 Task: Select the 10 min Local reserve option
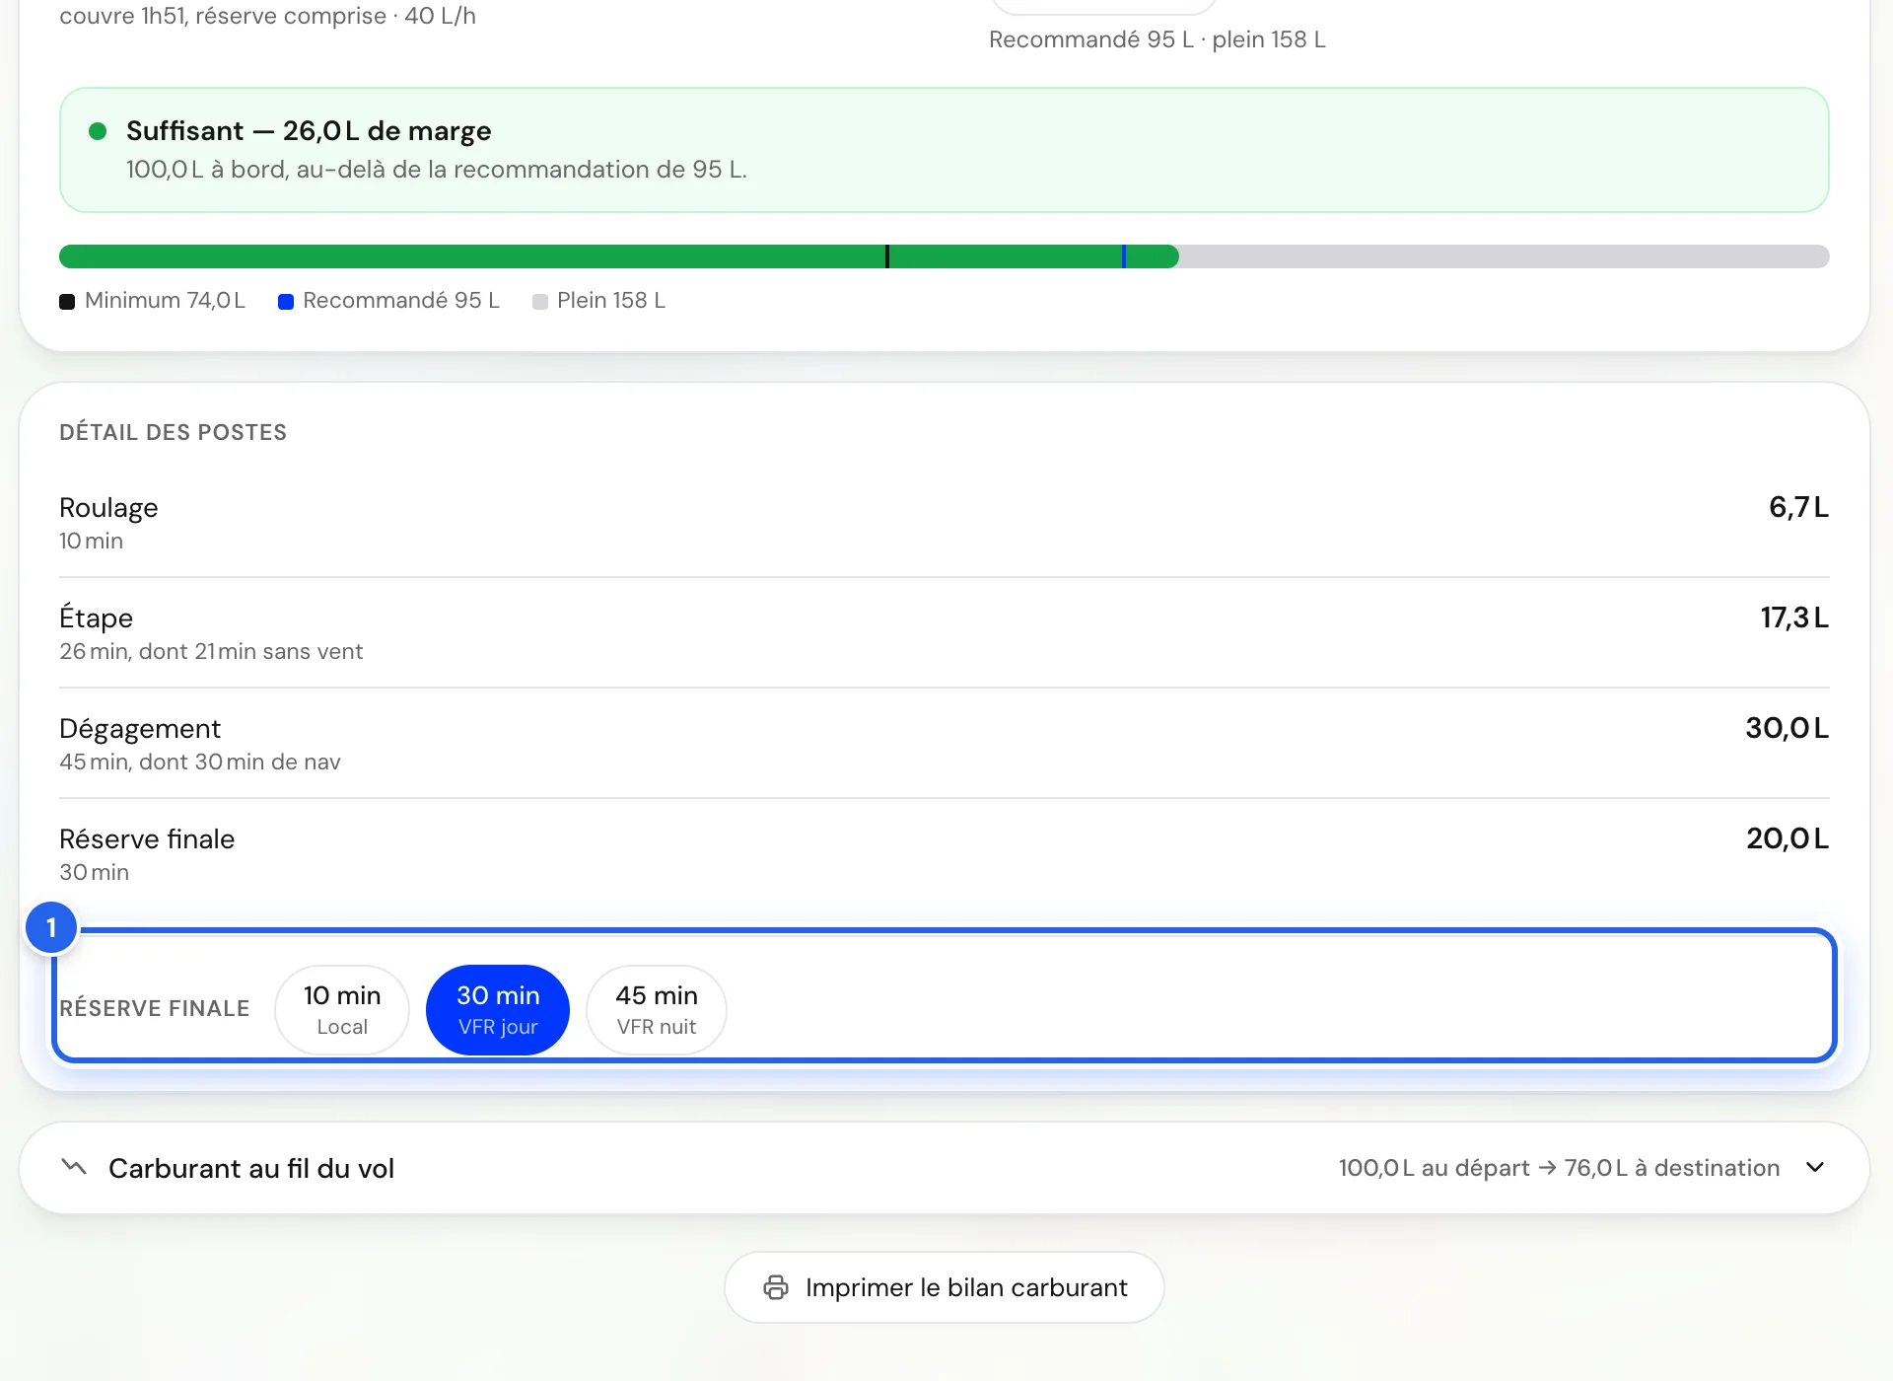(342, 1009)
